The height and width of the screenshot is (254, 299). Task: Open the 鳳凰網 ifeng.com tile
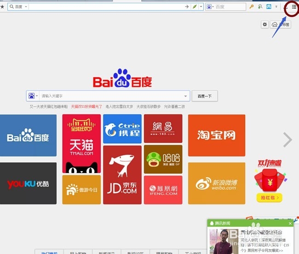tap(163, 190)
